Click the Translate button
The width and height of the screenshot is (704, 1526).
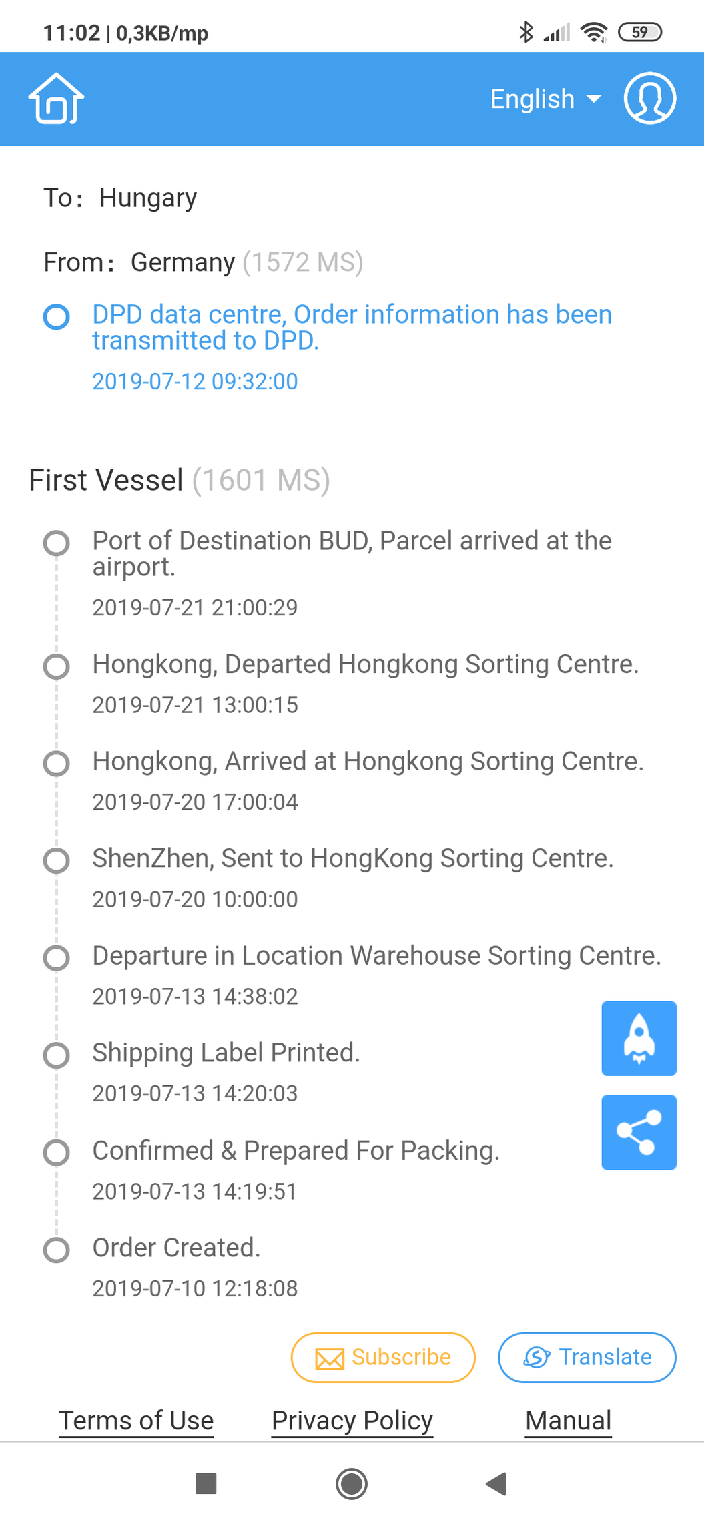point(587,1357)
